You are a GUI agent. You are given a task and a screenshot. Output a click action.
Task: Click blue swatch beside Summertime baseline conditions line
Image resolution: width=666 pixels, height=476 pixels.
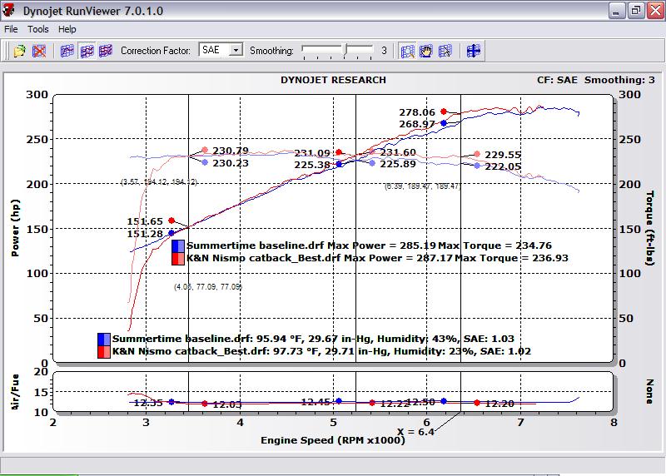click(104, 339)
